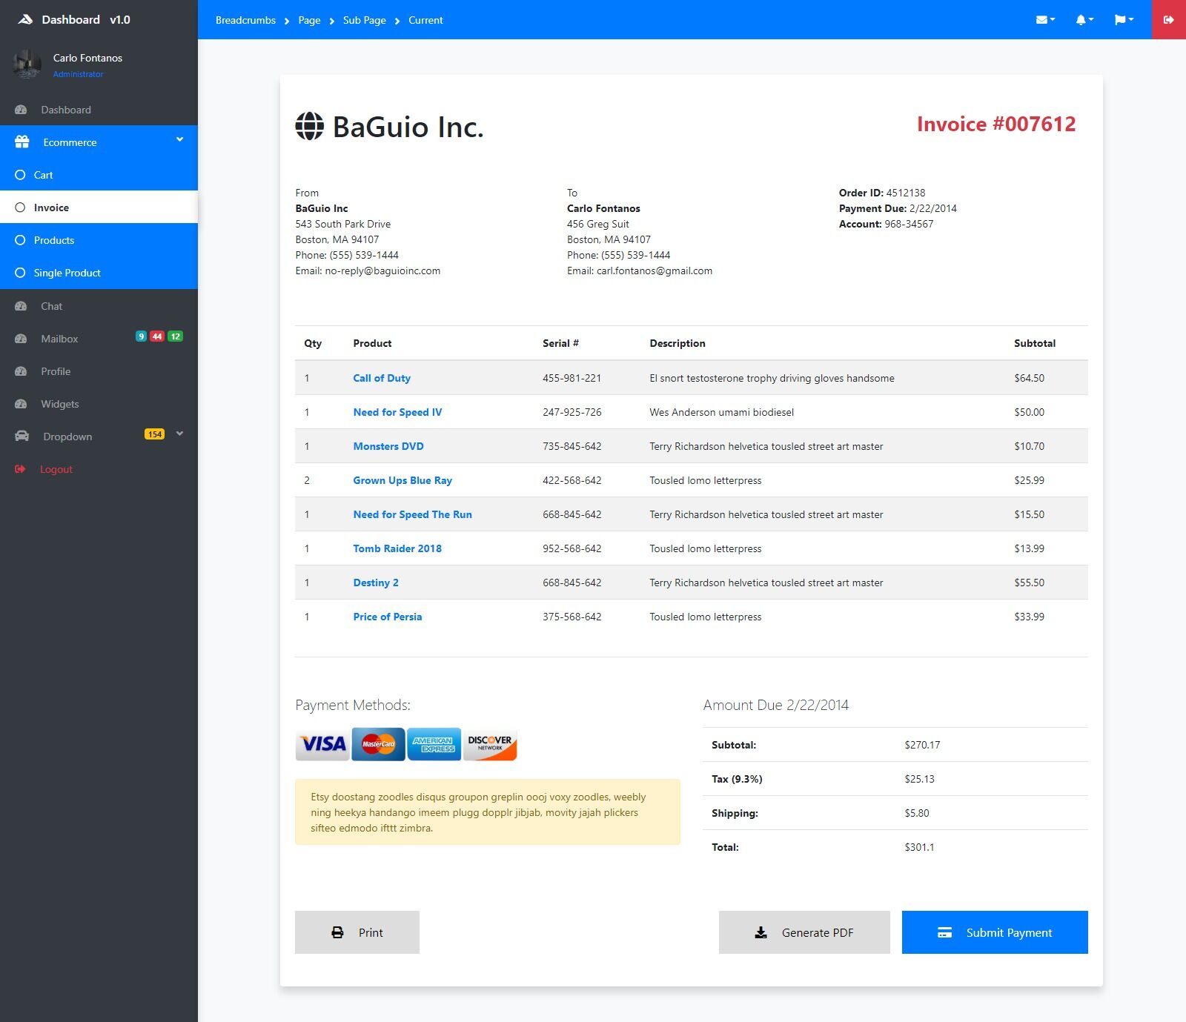Click the Visa card icon
This screenshot has height=1022, width=1186.
click(322, 744)
